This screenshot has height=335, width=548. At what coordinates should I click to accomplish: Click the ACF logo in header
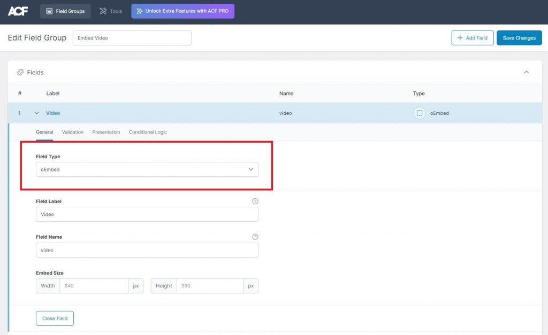tap(18, 11)
